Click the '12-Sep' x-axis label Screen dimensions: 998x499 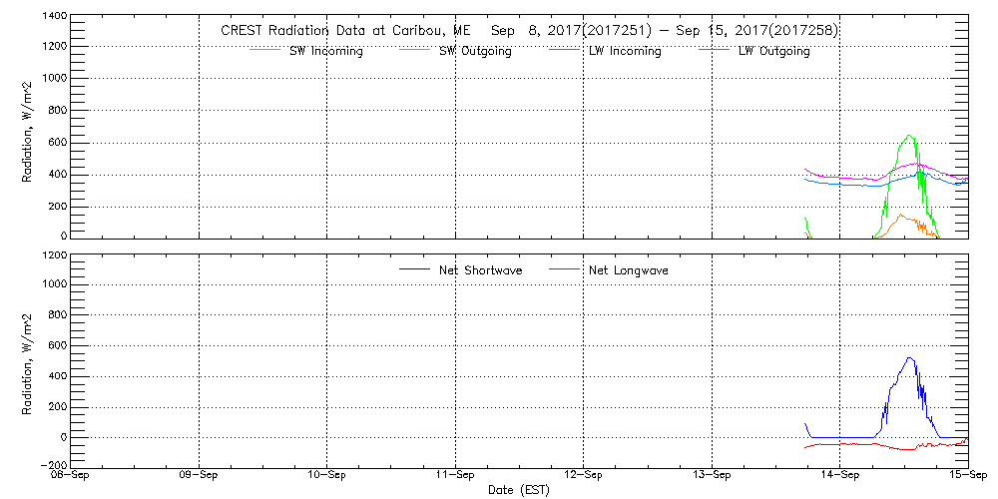tap(583, 476)
